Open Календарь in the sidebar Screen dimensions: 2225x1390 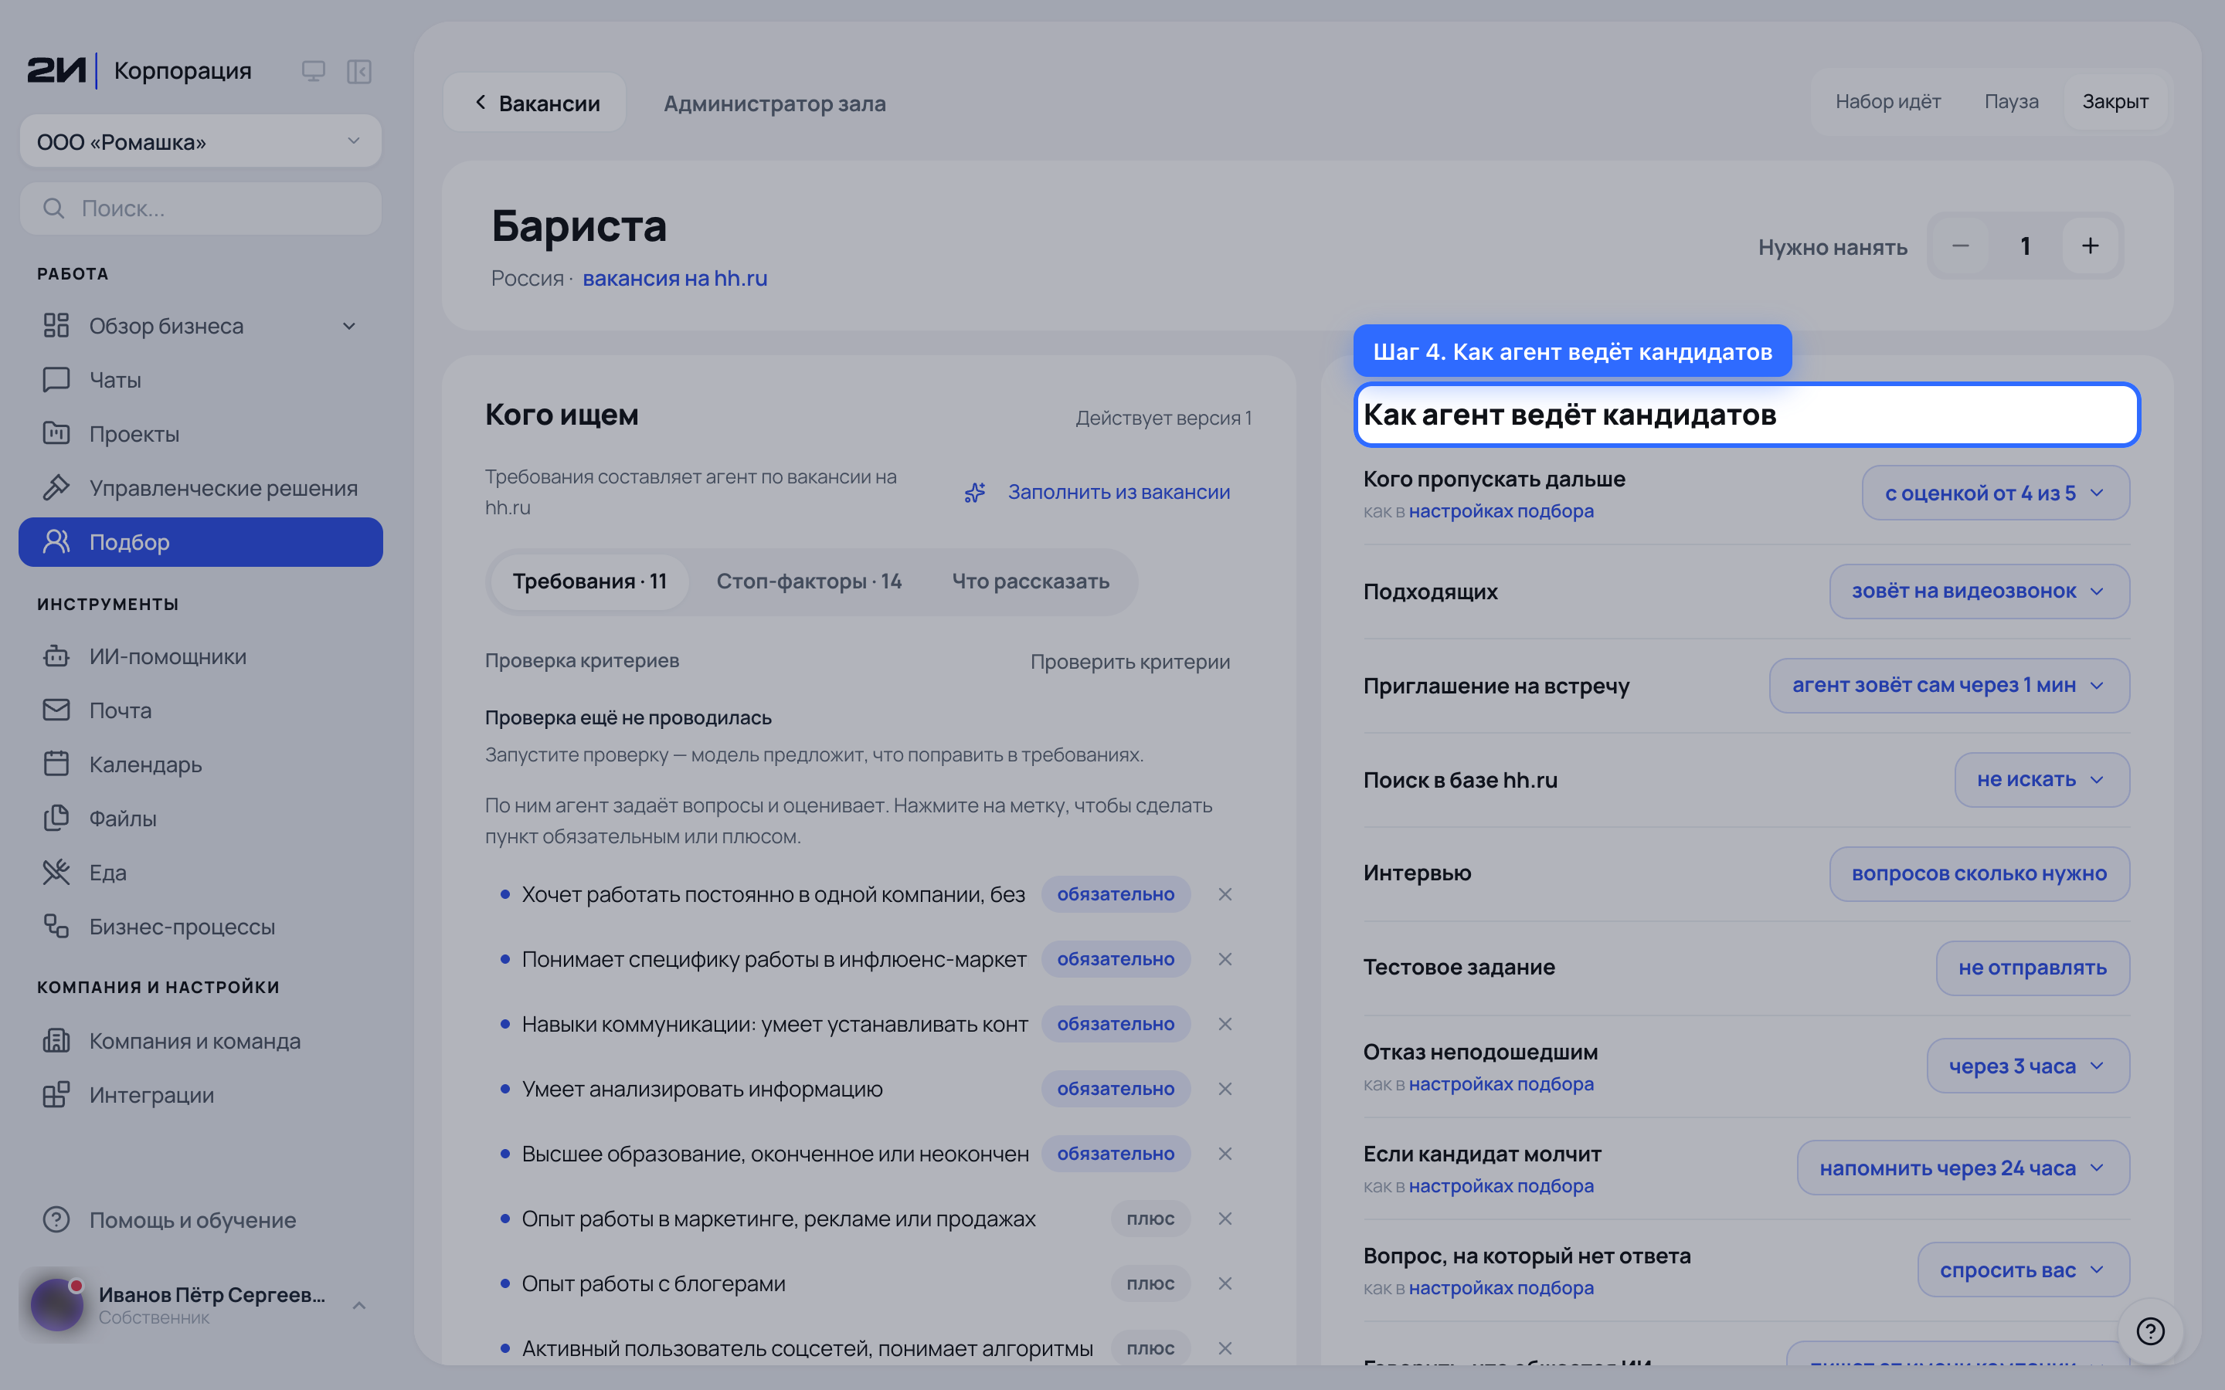tap(200, 764)
